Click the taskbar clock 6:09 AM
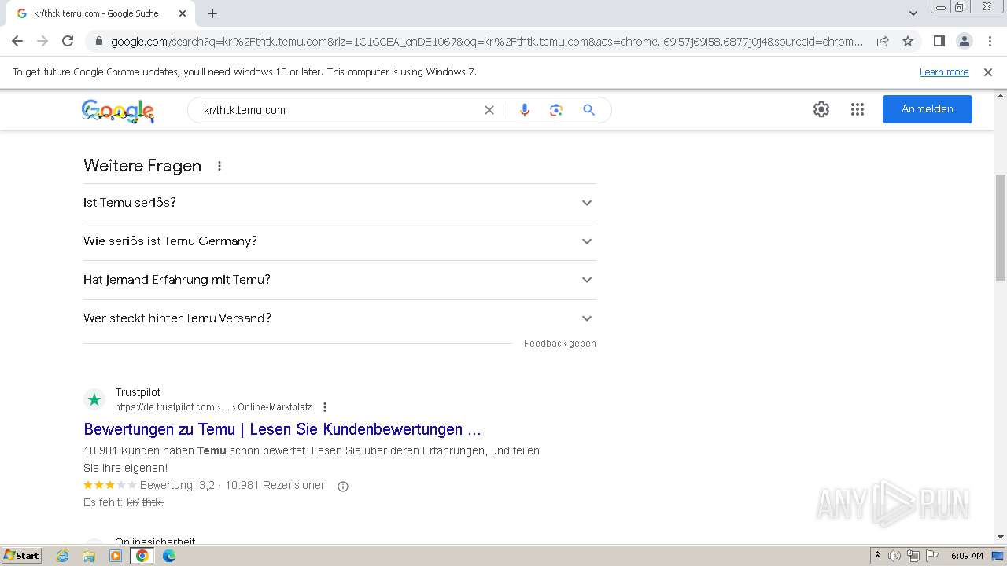Image resolution: width=1007 pixels, height=566 pixels. coord(967,556)
